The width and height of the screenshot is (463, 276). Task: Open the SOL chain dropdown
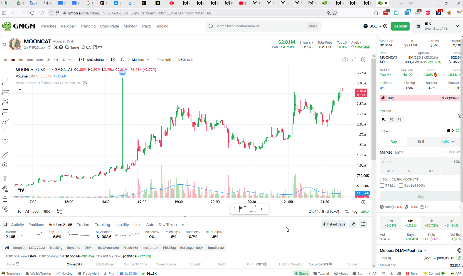point(373,26)
